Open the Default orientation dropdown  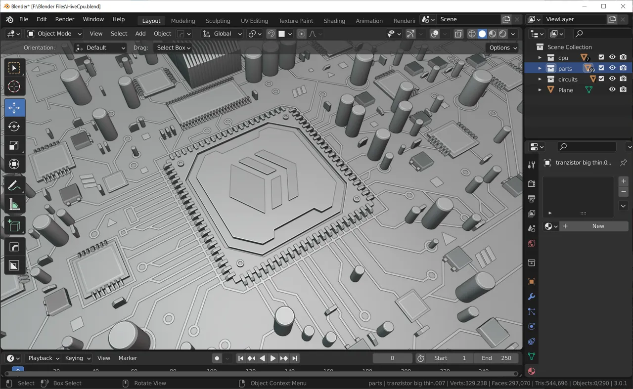(100, 47)
